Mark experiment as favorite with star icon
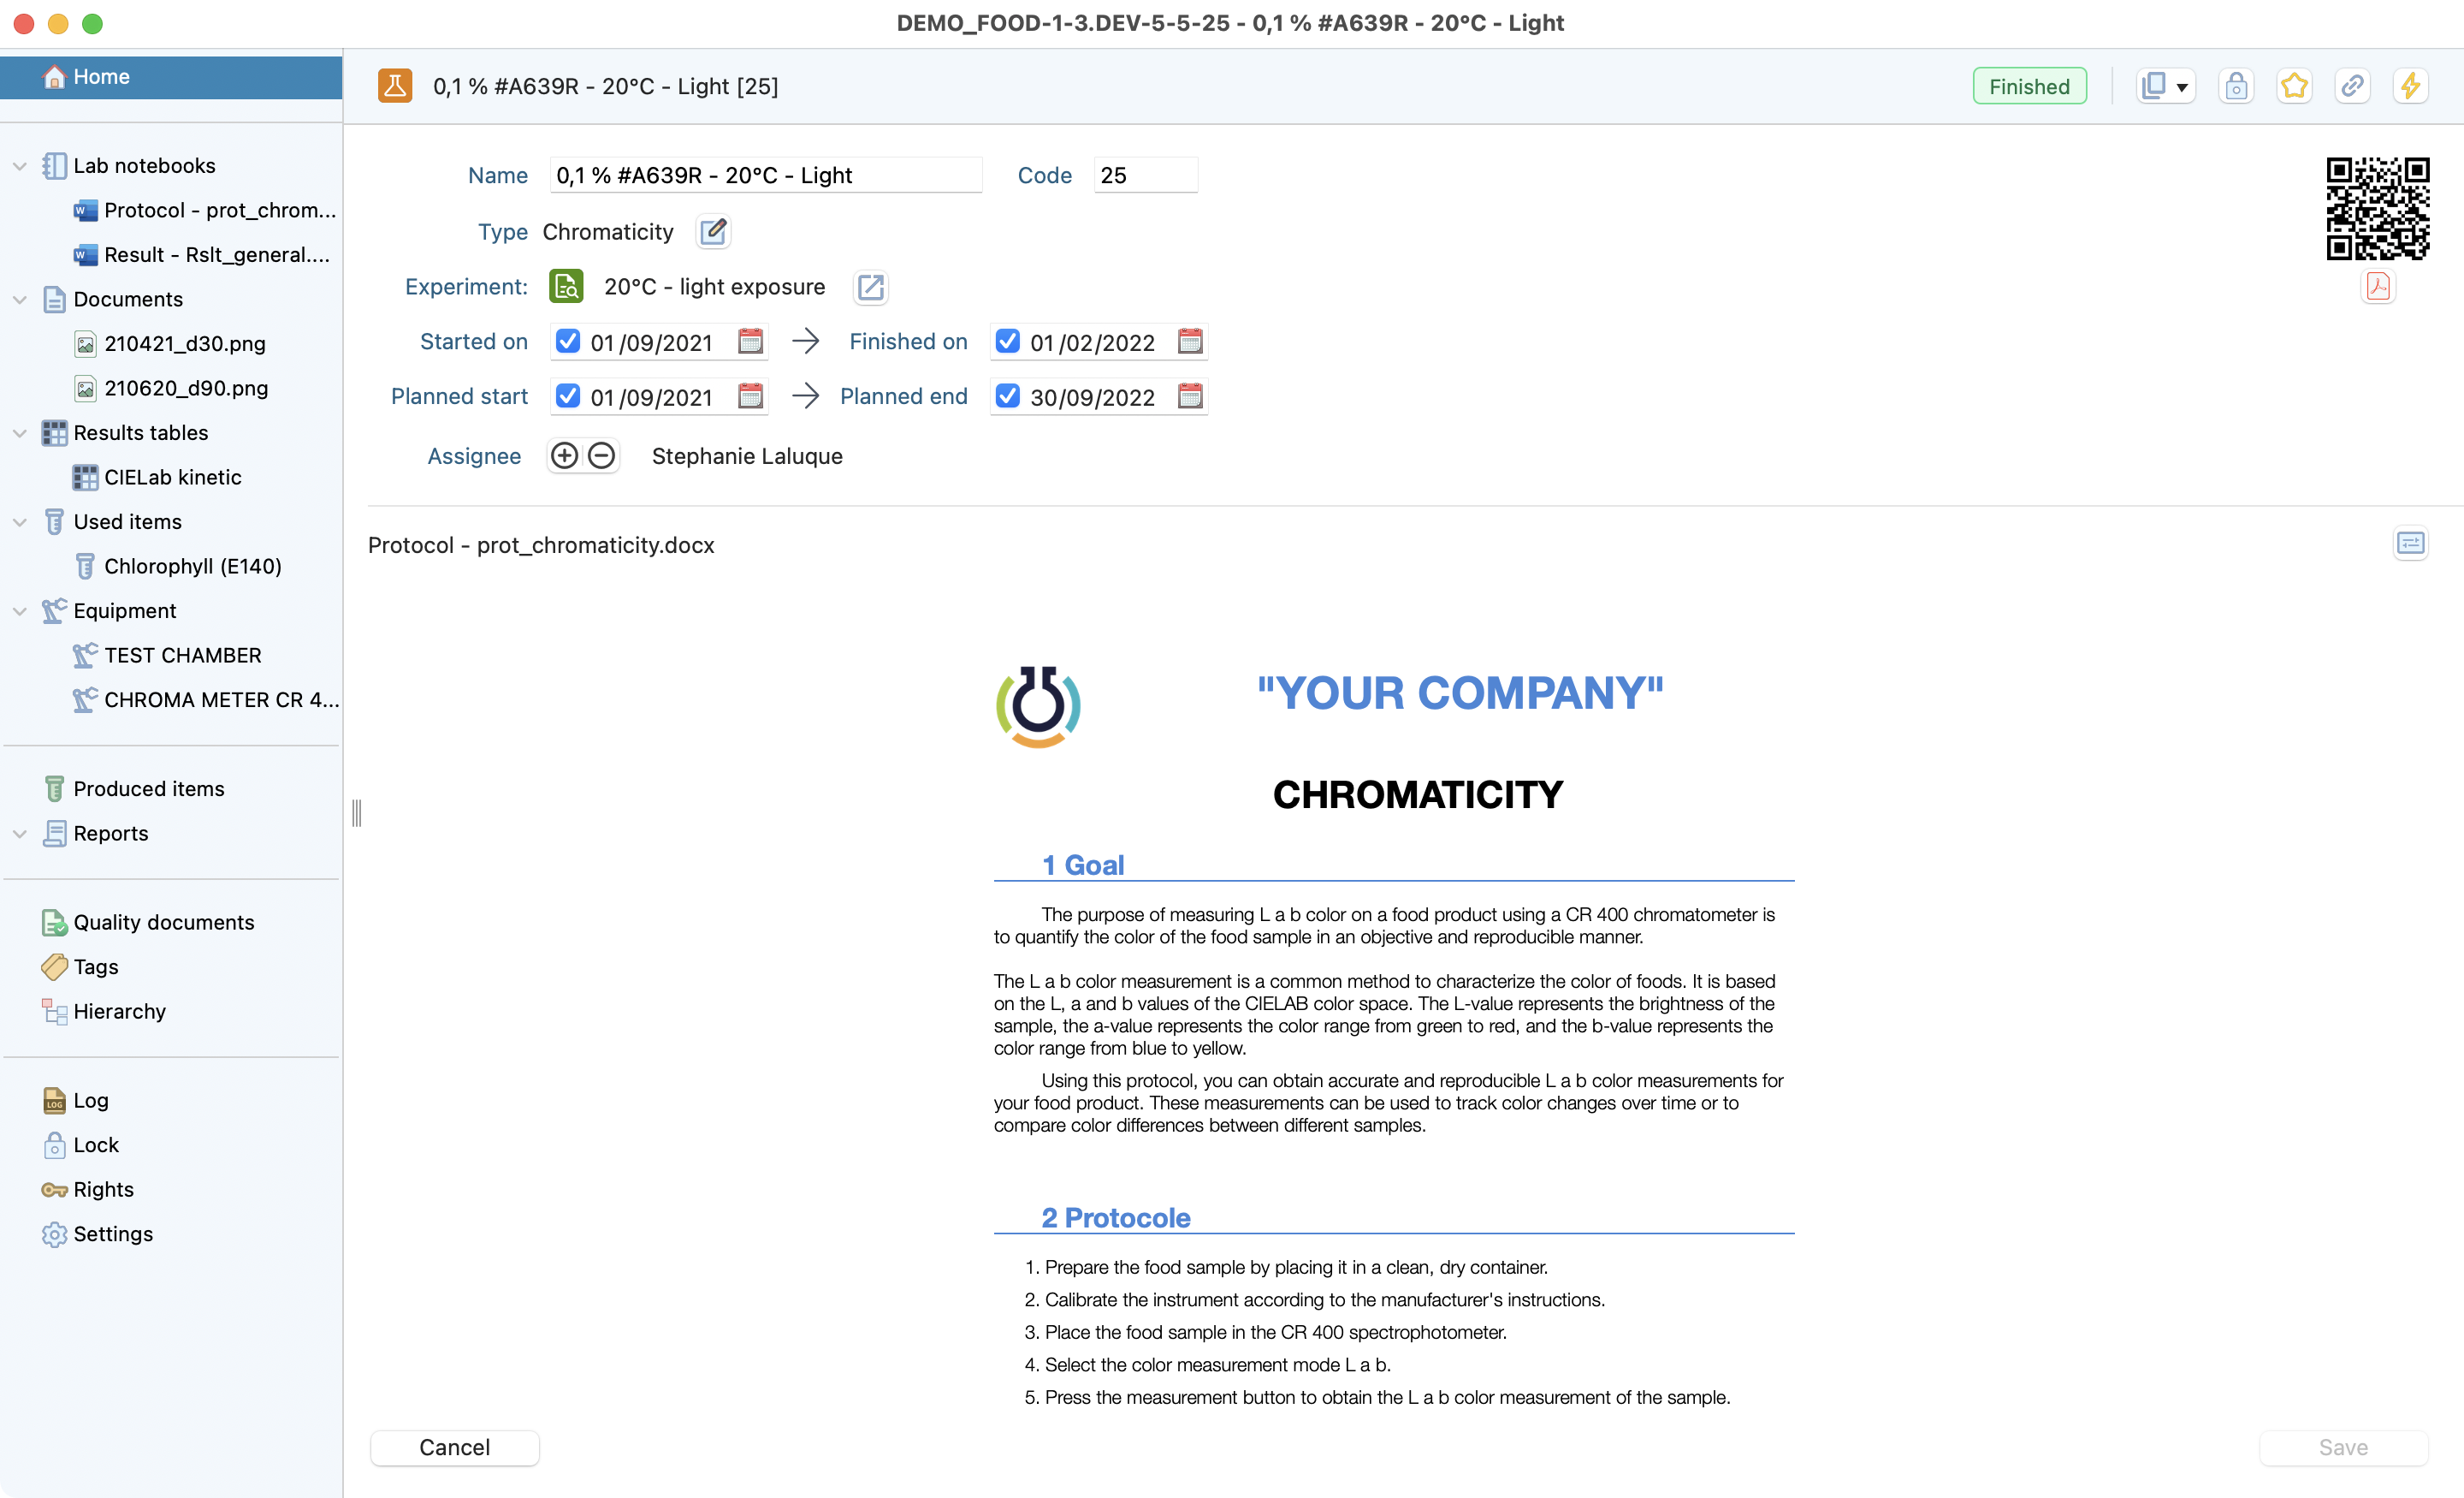Viewport: 2464px width, 1498px height. tap(2293, 86)
